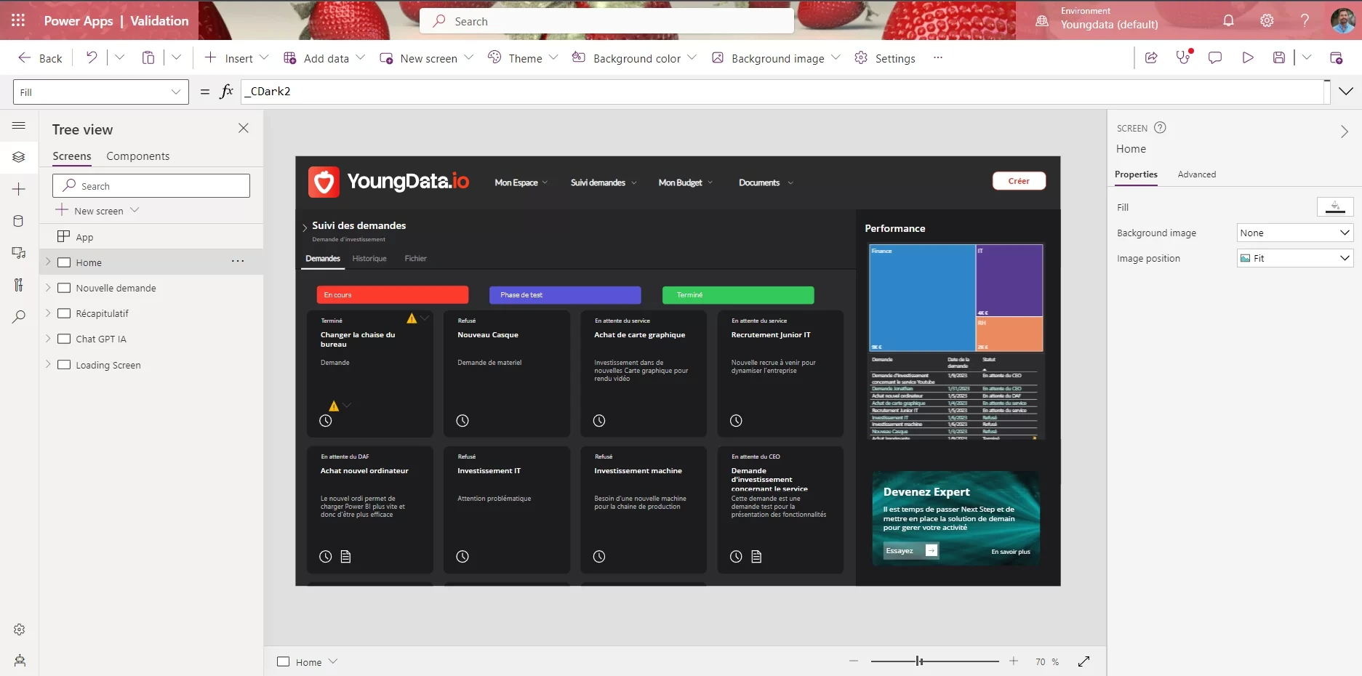Open the Background color dropdown

coord(692,57)
